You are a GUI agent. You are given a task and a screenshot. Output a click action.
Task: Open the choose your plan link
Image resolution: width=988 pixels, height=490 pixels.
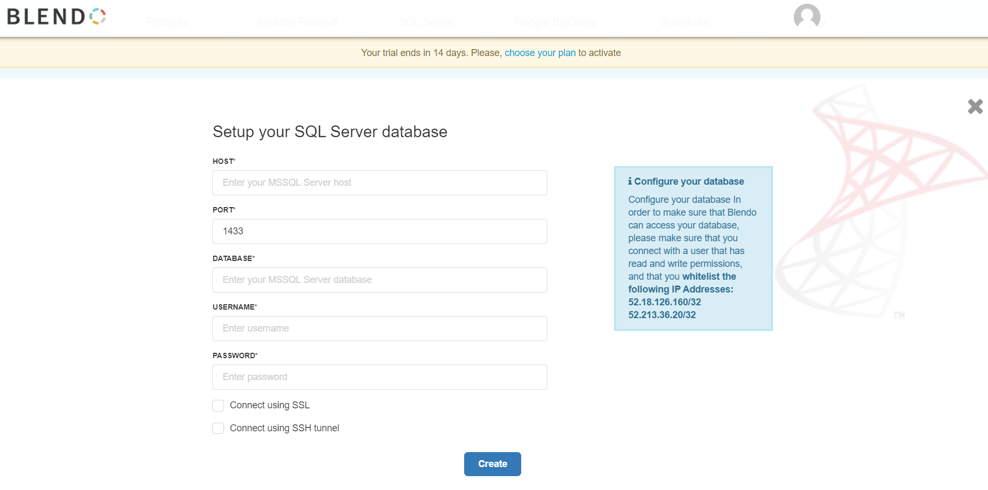coord(540,53)
